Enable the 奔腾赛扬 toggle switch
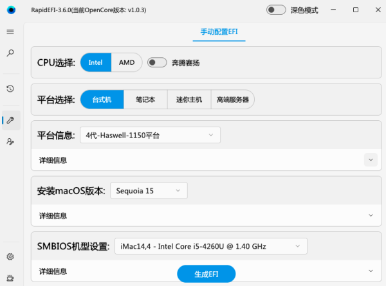This screenshot has height=286, width=386. pyautogui.click(x=157, y=62)
